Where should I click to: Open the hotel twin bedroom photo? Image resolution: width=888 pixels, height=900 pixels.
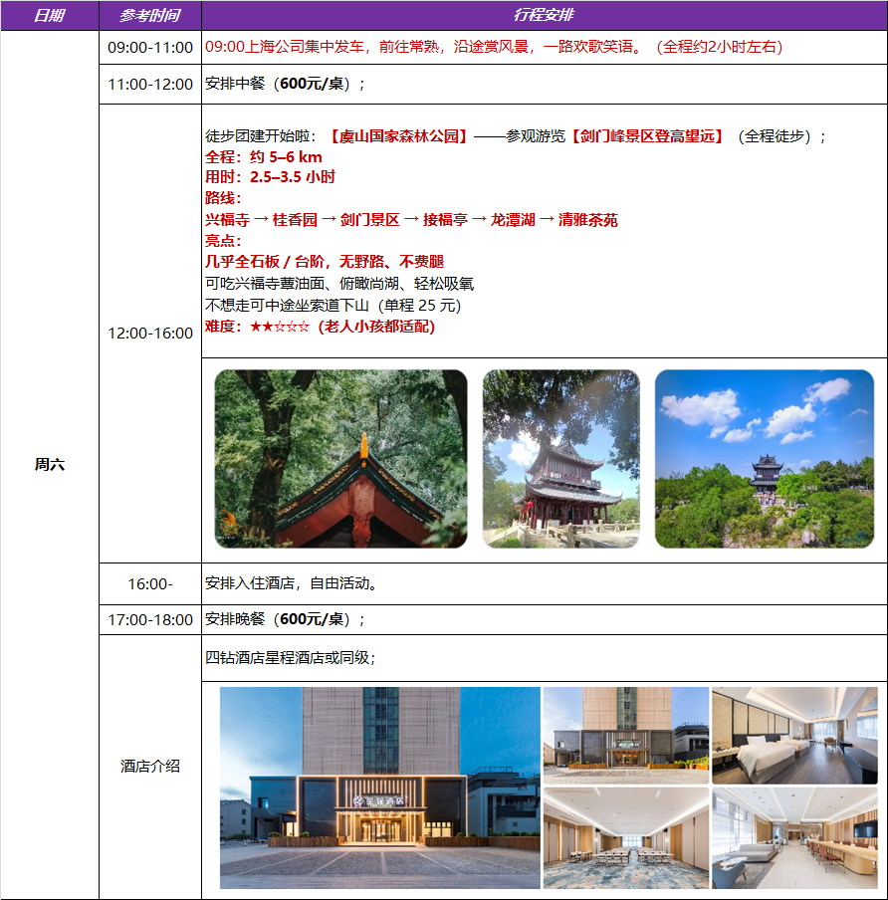point(793,735)
